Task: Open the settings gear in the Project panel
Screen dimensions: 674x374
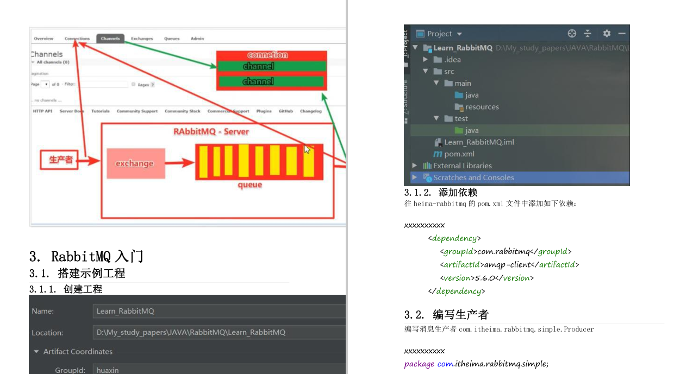Action: 606,33
